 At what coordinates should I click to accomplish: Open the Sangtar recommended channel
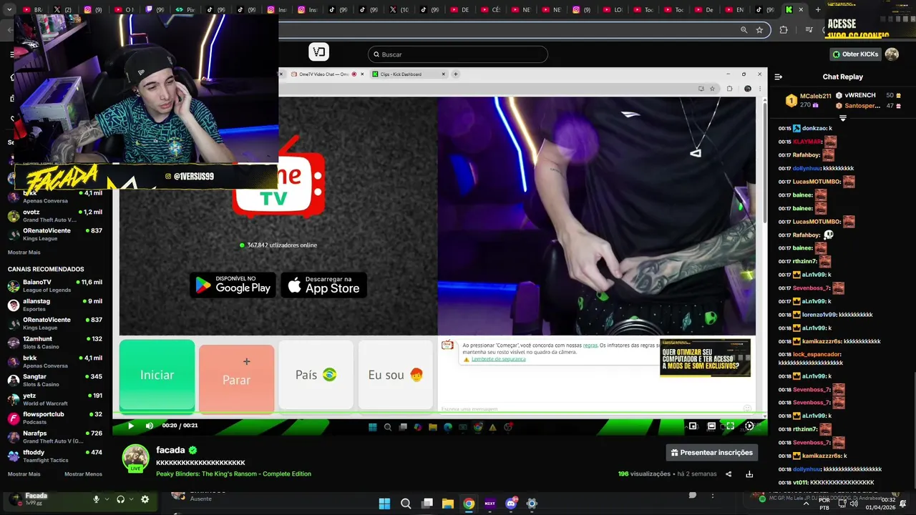[56, 381]
